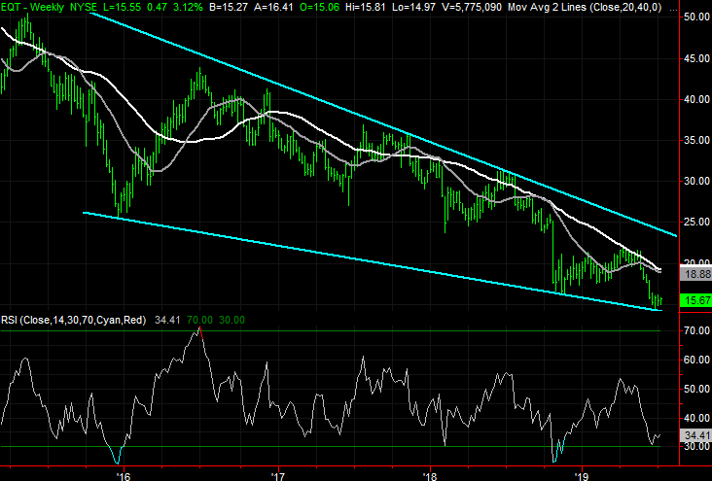Click the RSI overbought 70.00 header value

coord(199,320)
